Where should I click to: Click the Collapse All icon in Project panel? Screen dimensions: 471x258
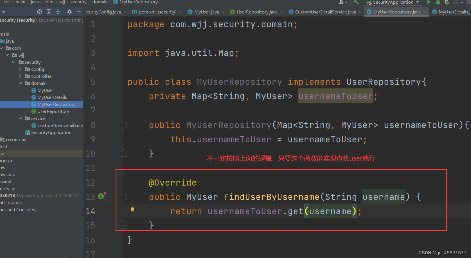pos(58,12)
